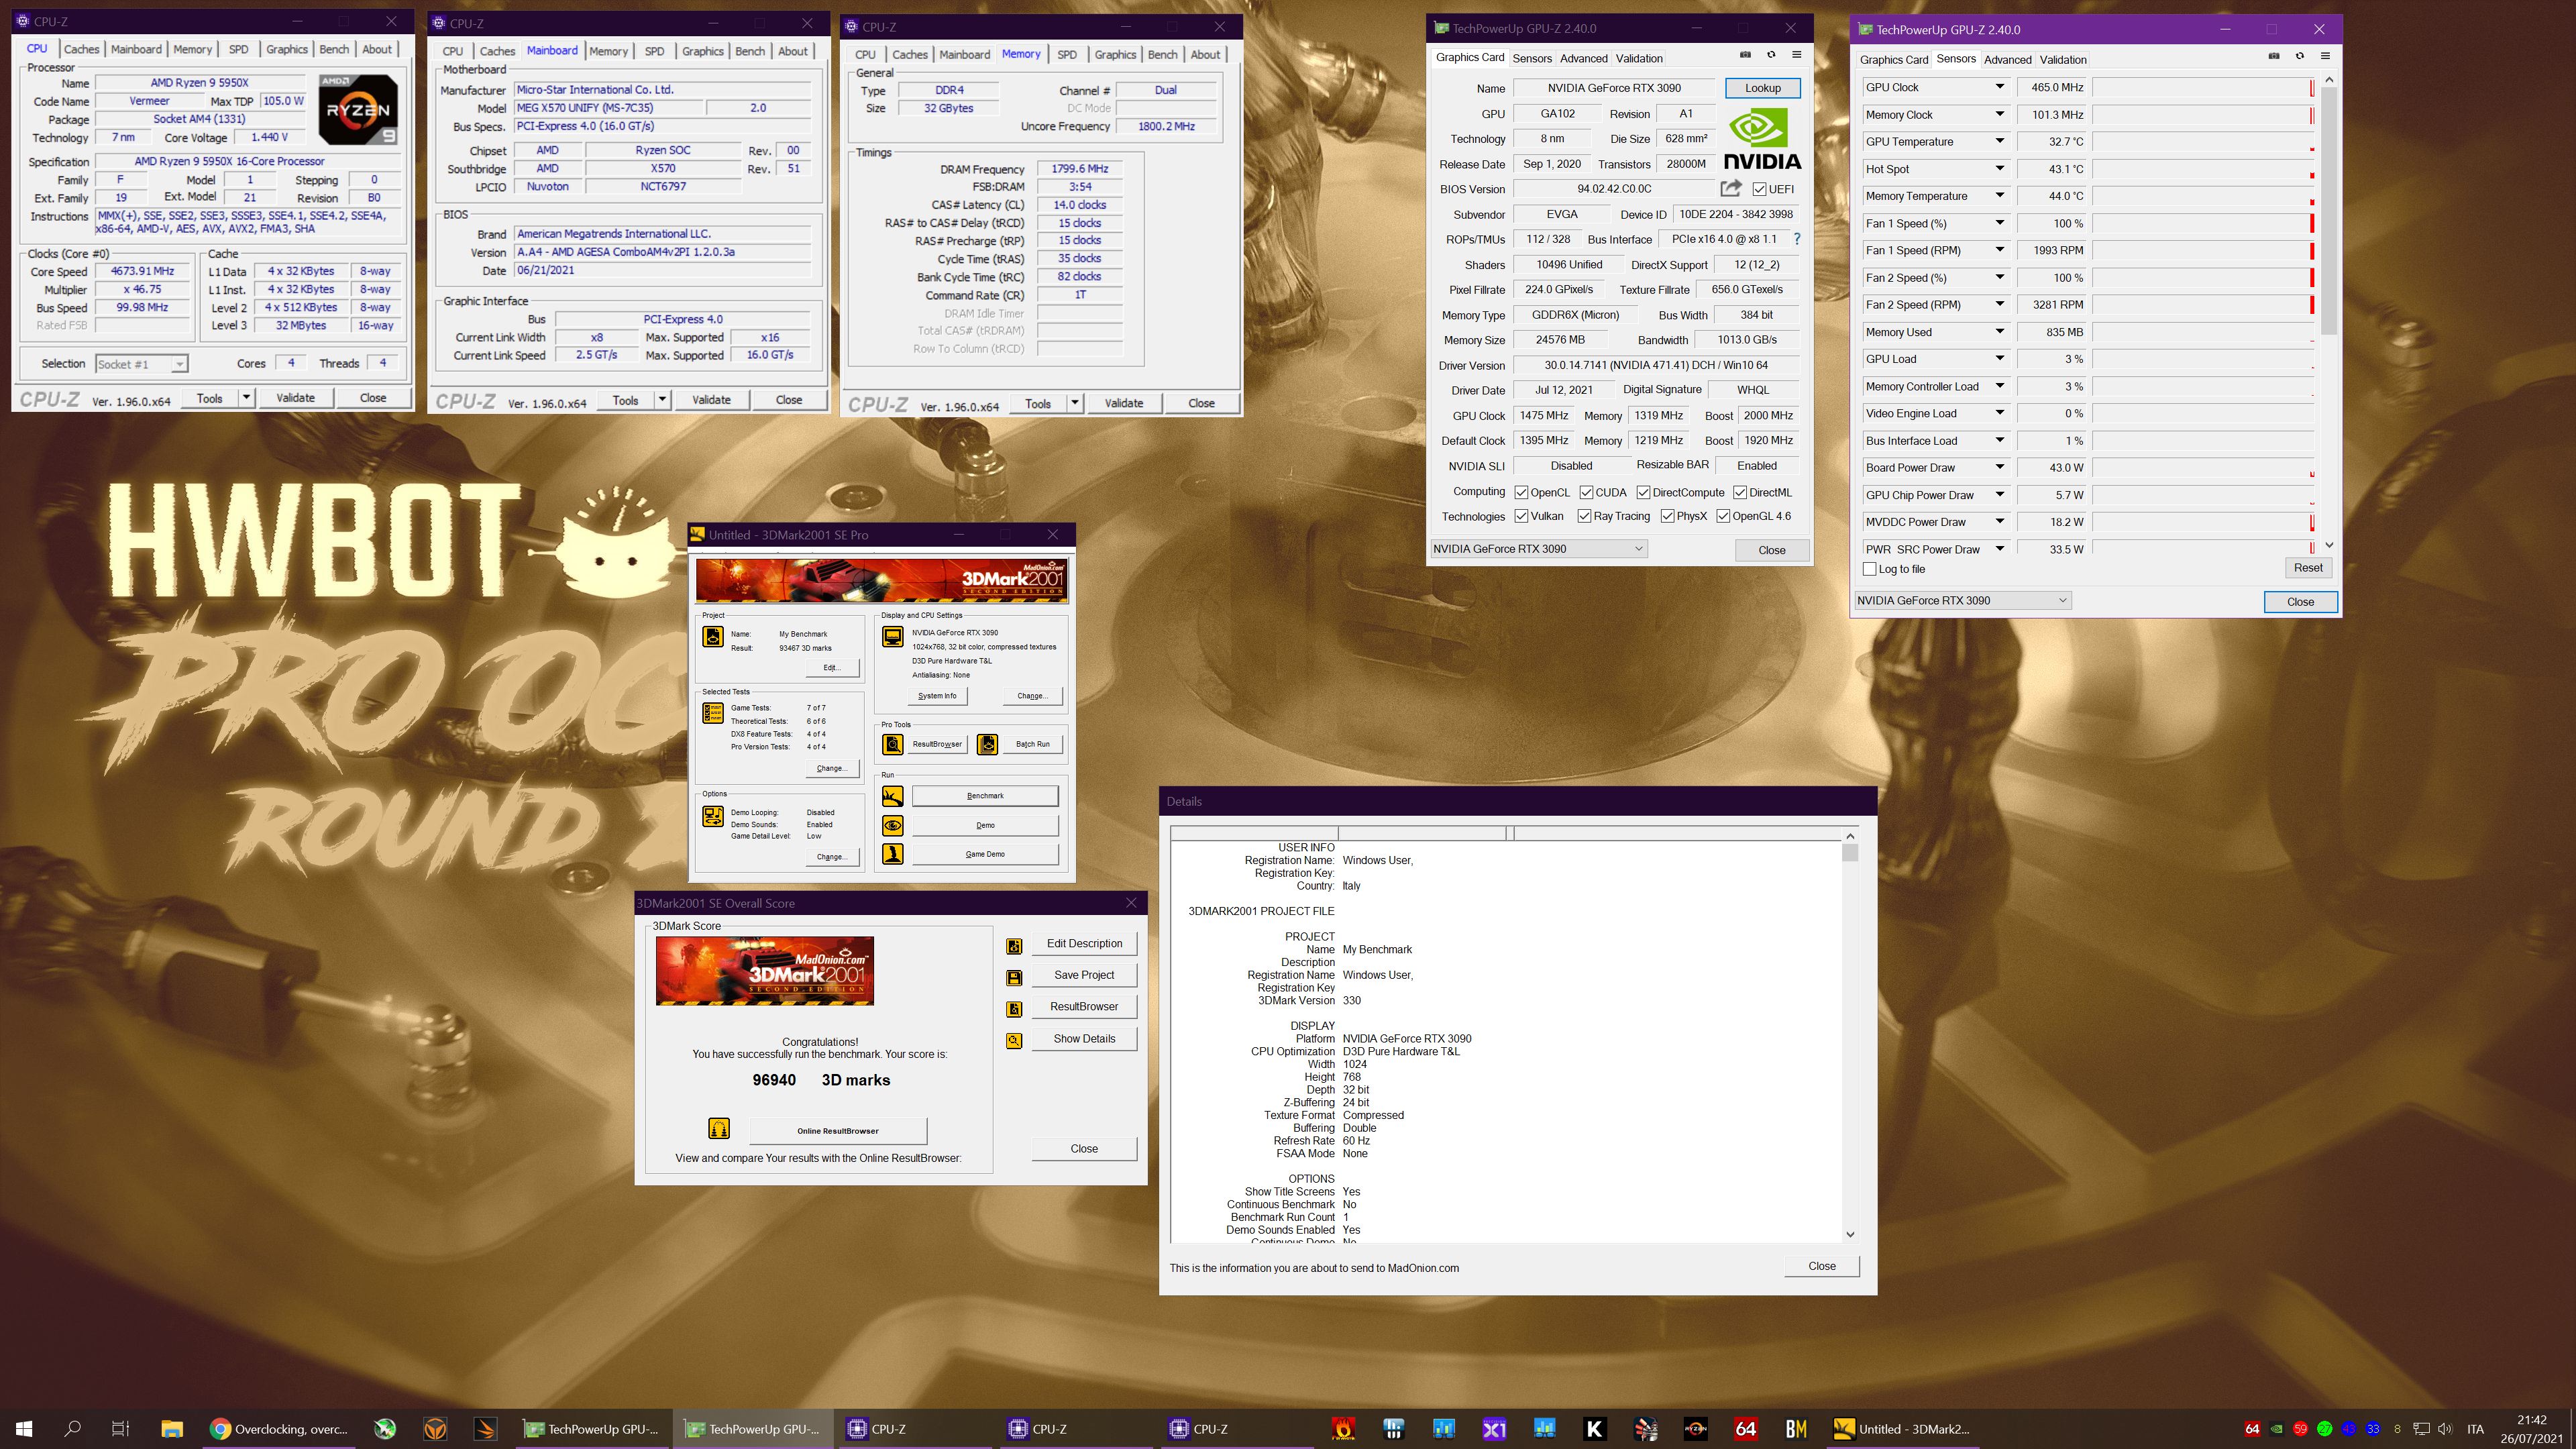The height and width of the screenshot is (1449, 2576).
Task: Toggle the DirectML checkbox
Action: pos(1740,492)
